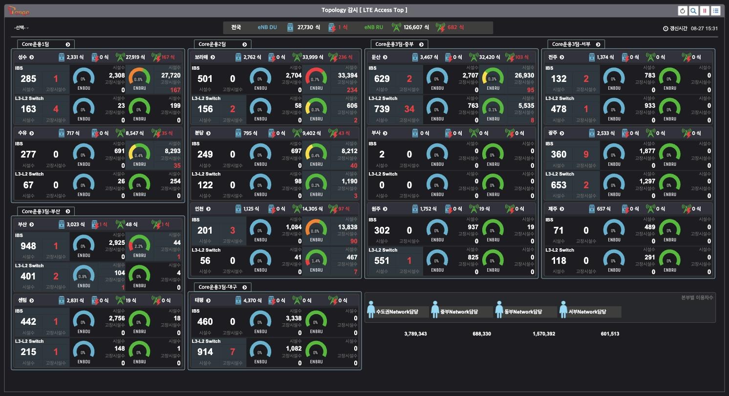Click the refresh timestamp 08-27 15:31
The image size is (729, 396).
pyautogui.click(x=705, y=29)
